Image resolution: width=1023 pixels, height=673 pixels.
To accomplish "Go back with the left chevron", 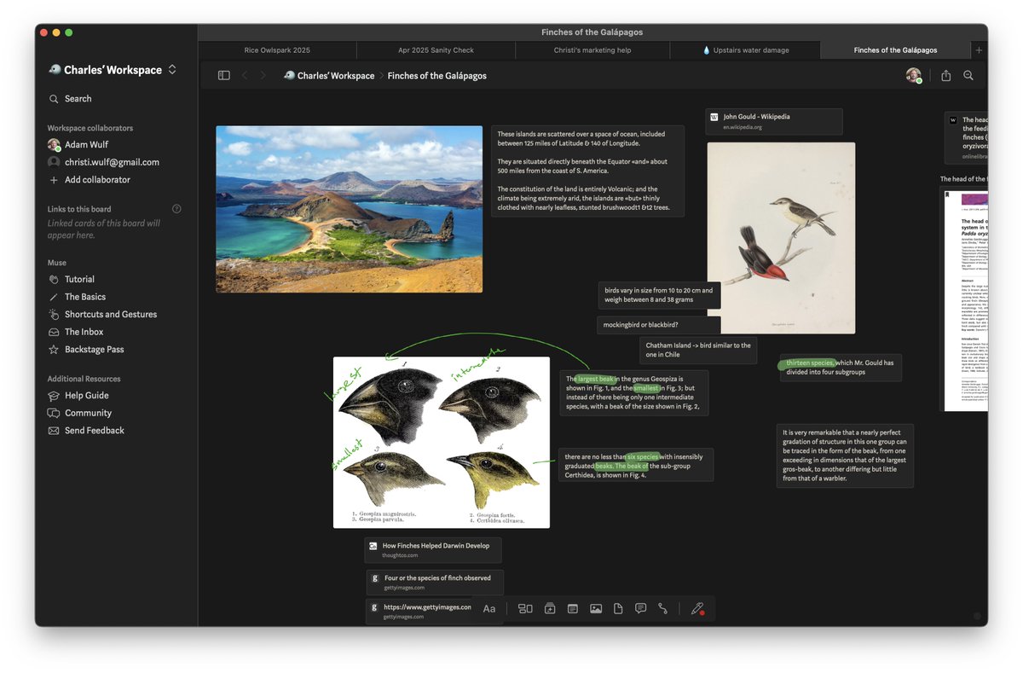I will [245, 75].
